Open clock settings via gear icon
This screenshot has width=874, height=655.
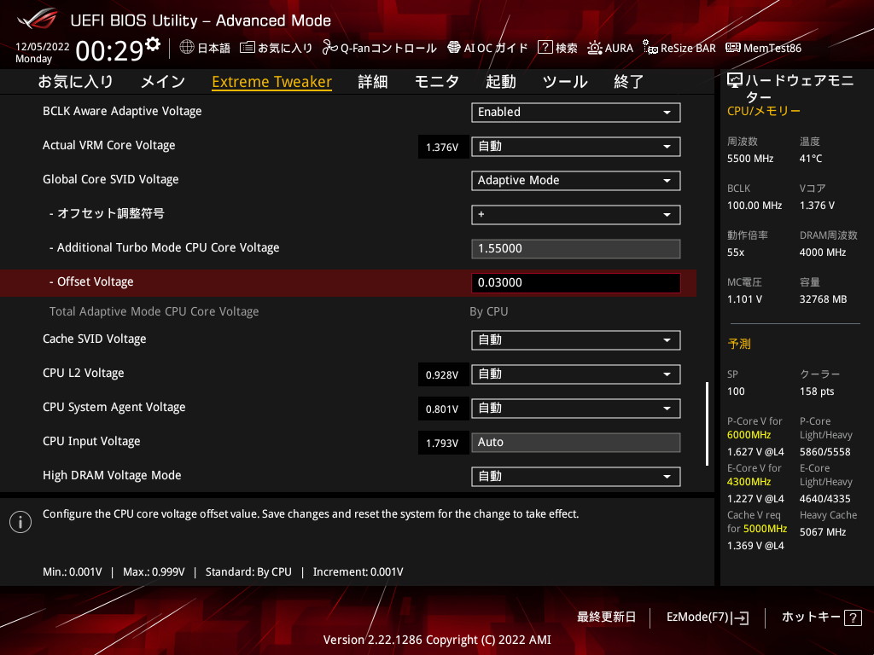[153, 43]
